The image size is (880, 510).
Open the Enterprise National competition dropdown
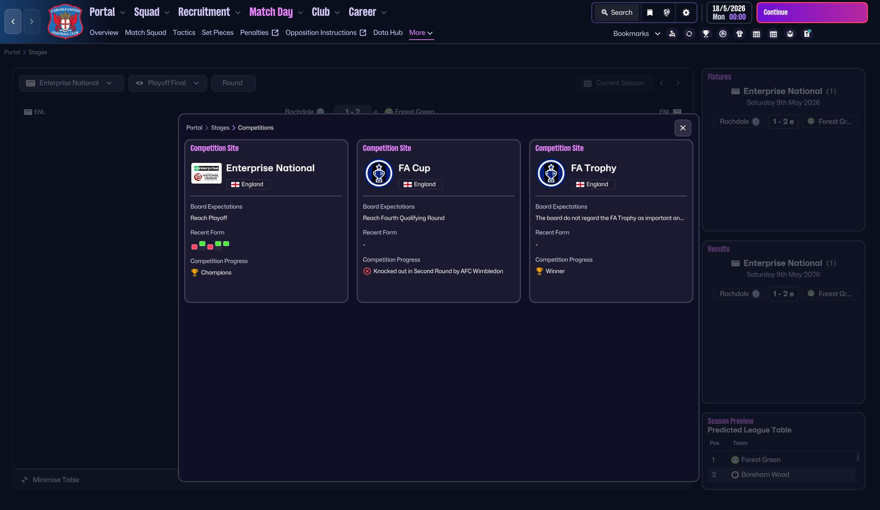coord(71,83)
